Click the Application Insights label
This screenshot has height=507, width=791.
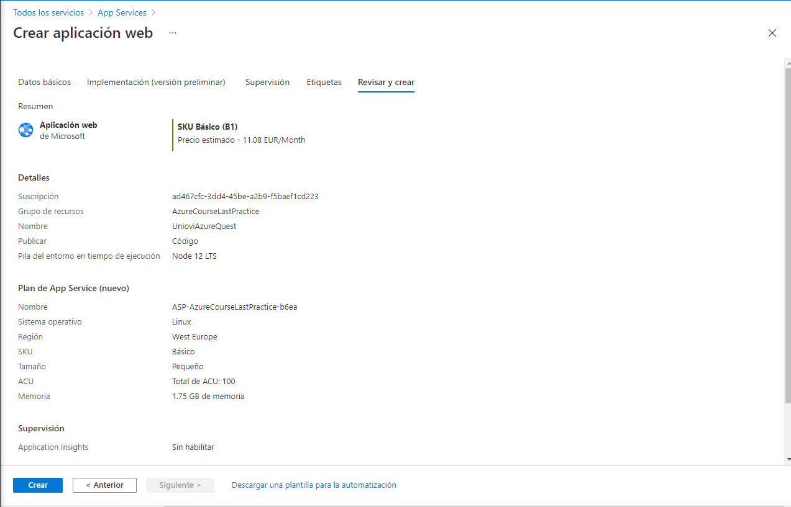tap(53, 447)
